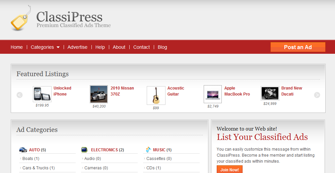
Task: Open the ELECTRONICS category link
Action: [105, 150]
